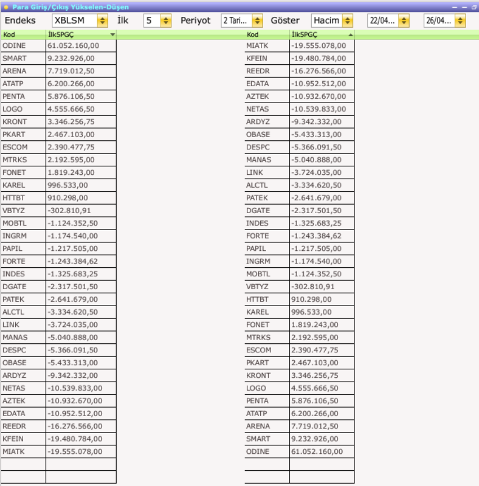The width and height of the screenshot is (479, 486).
Task: Click the right table Kod column header
Action: tap(267, 34)
